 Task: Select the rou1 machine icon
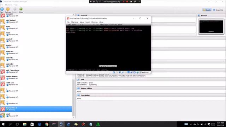pos(3,28)
